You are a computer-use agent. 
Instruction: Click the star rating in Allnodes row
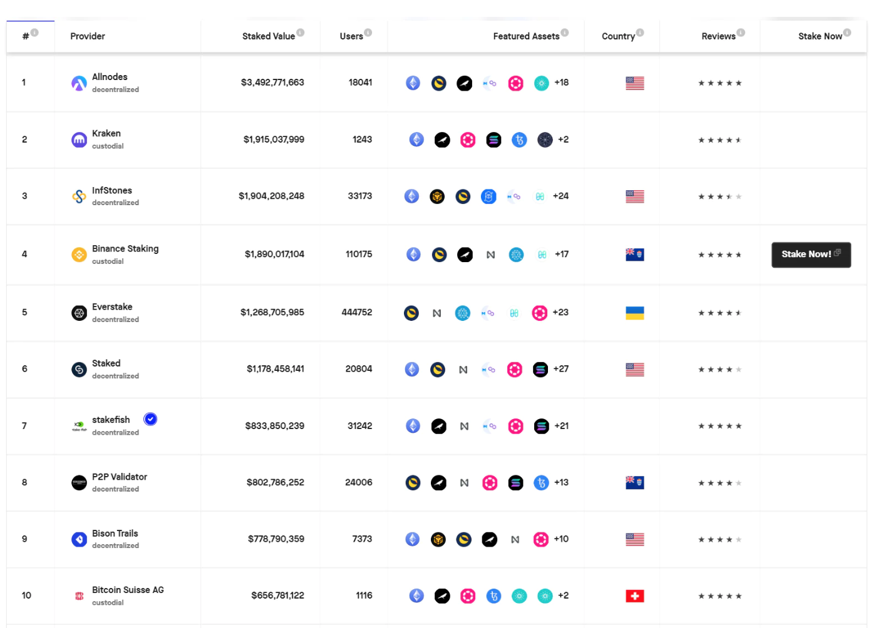click(x=720, y=83)
